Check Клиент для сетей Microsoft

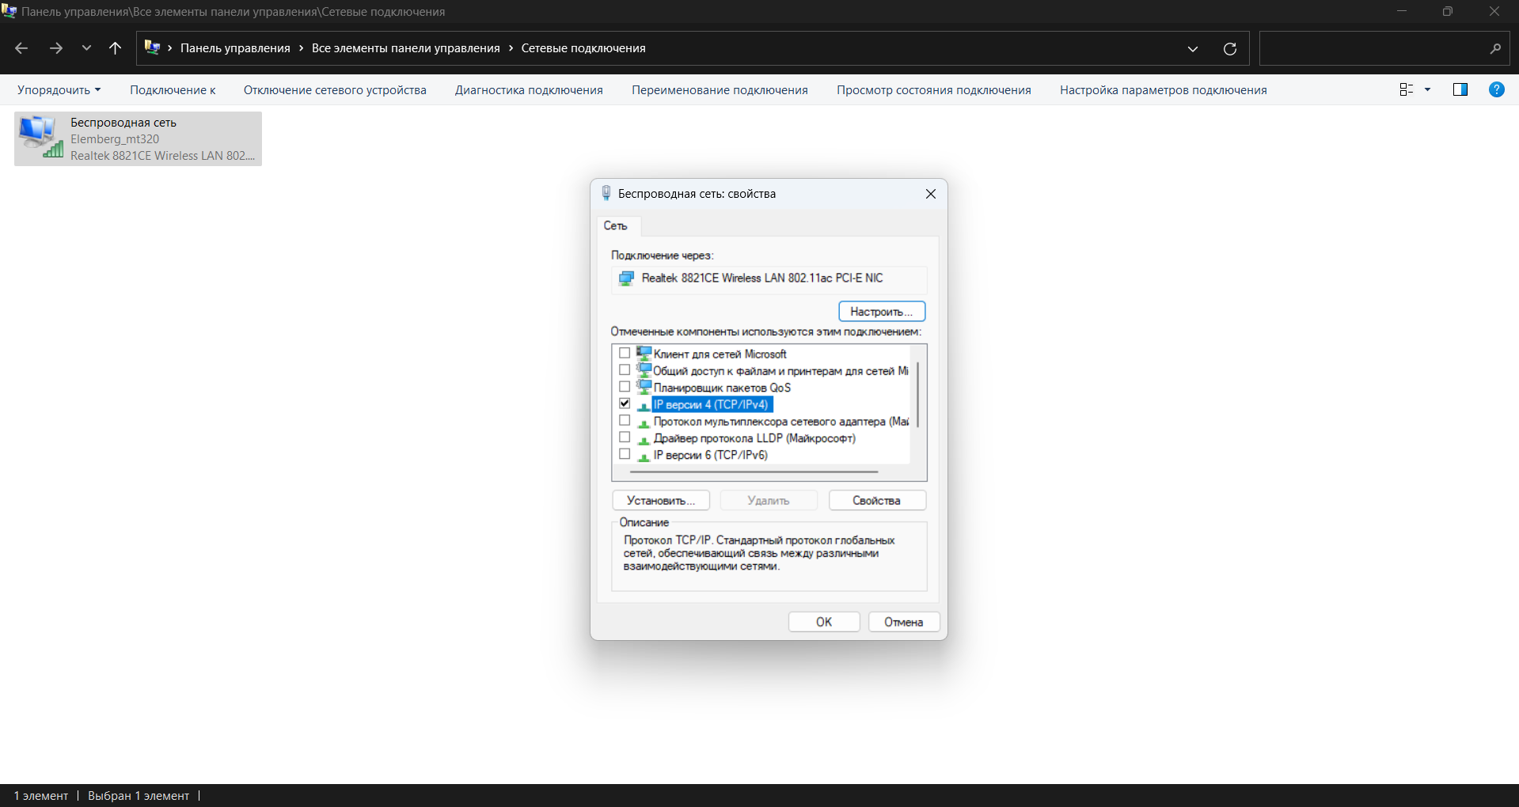(625, 354)
